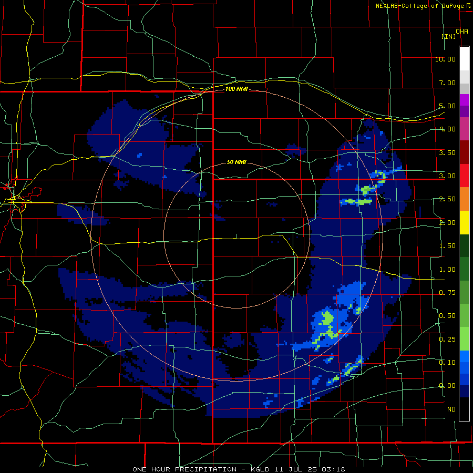This screenshot has width=473, height=473.
Task: Click the 50 NMI range ring label
Action: tap(236, 162)
